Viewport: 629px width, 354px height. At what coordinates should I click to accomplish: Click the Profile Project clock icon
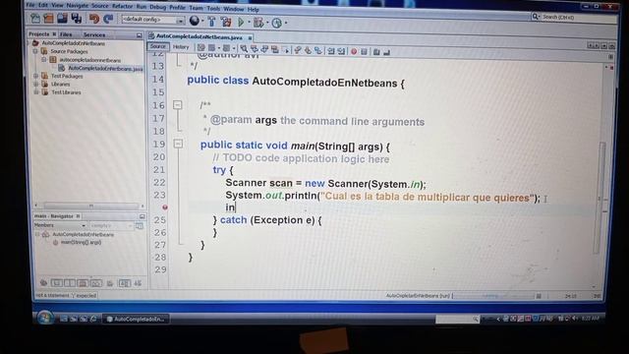point(276,24)
